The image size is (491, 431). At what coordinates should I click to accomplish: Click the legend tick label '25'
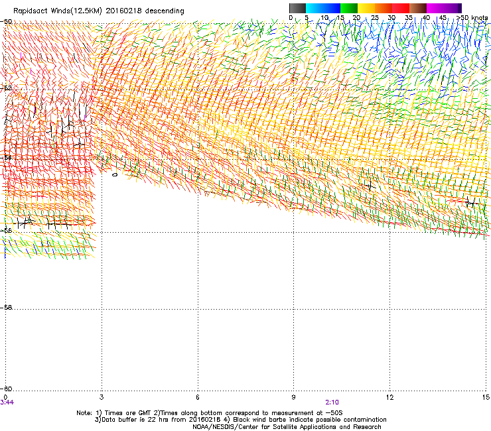tap(374, 17)
